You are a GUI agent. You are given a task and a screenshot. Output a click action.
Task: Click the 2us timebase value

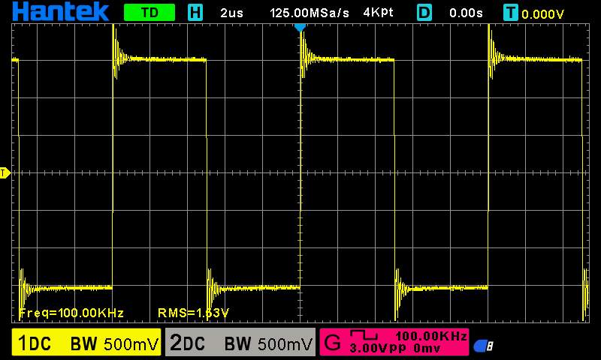click(x=231, y=13)
